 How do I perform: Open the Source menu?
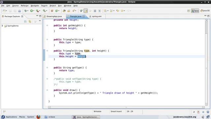[x=15, y=6]
